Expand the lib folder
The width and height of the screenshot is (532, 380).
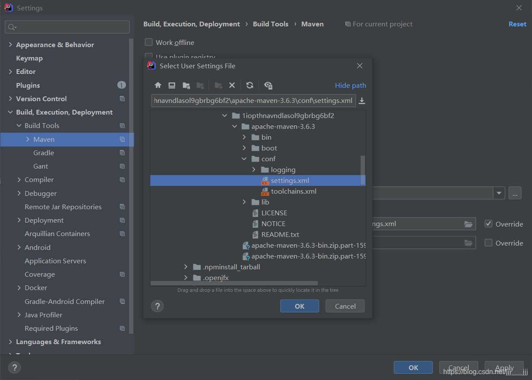point(245,202)
